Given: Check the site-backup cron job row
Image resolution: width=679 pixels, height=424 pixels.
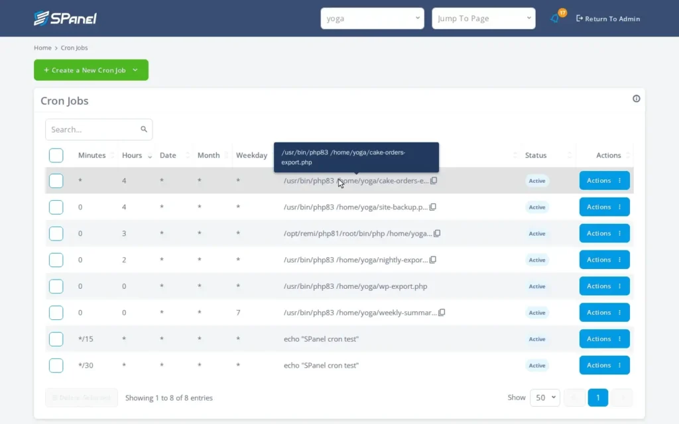Looking at the screenshot, I should (56, 207).
